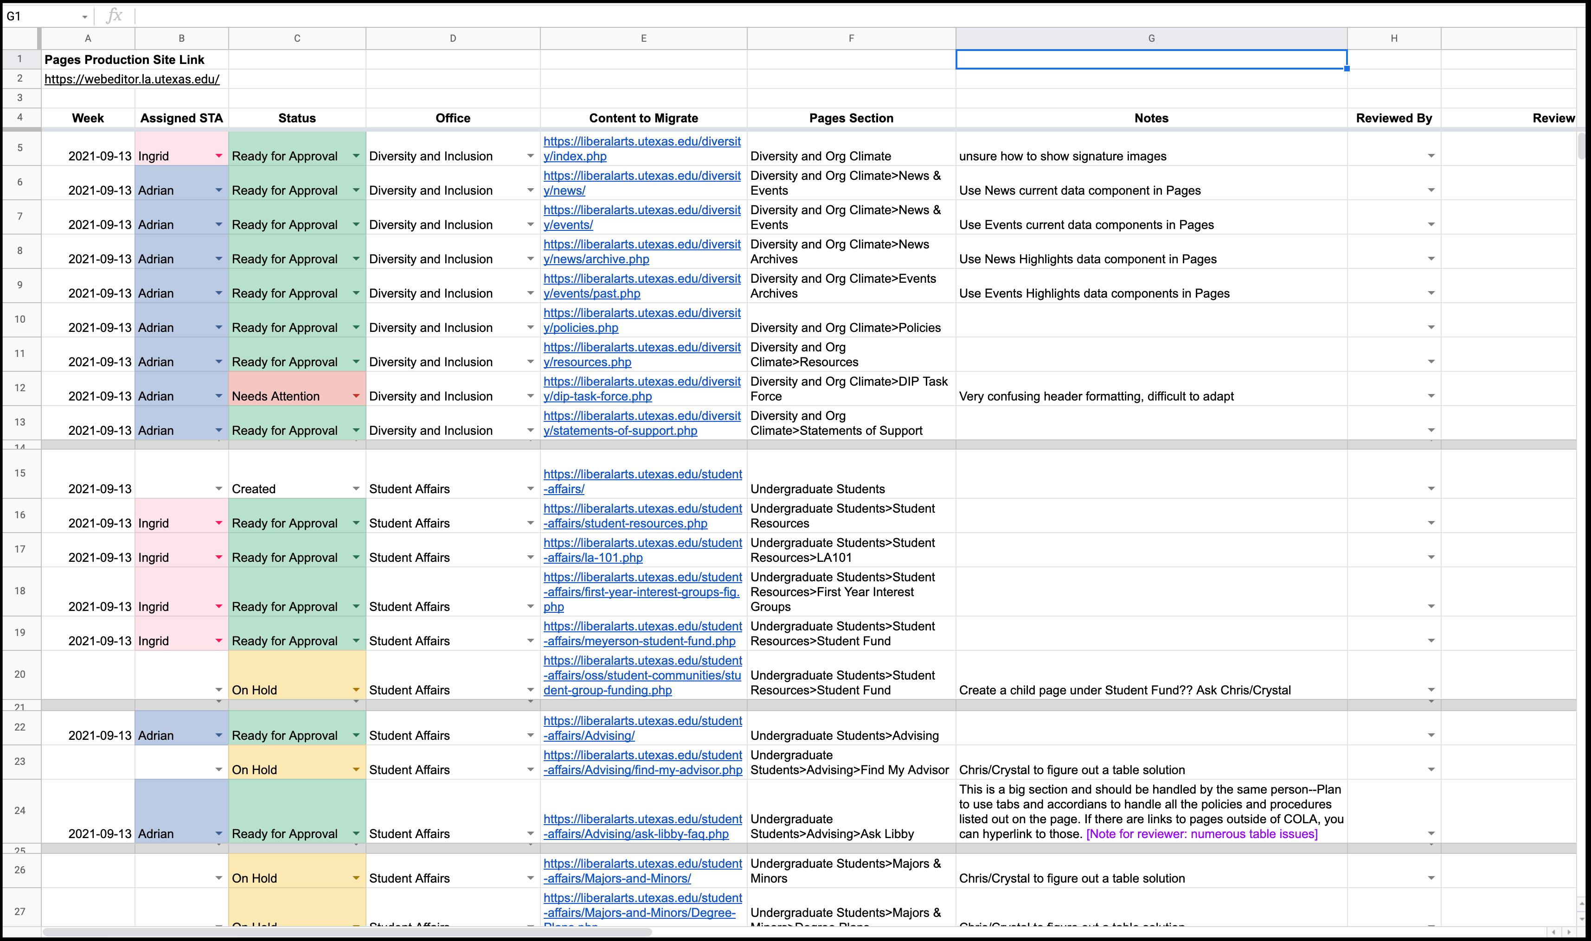Open the webeditor.la.utexas.edu link
Image resolution: width=1591 pixels, height=941 pixels.
click(132, 79)
